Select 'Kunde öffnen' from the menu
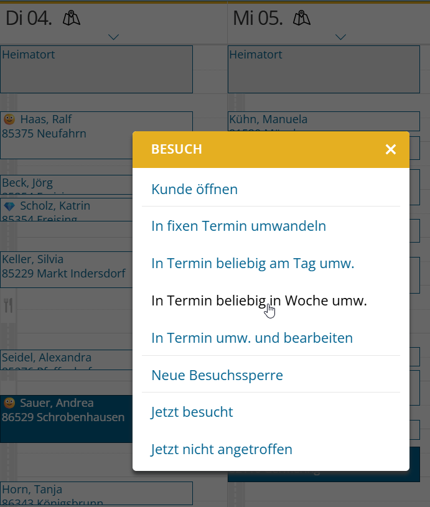 tap(194, 189)
